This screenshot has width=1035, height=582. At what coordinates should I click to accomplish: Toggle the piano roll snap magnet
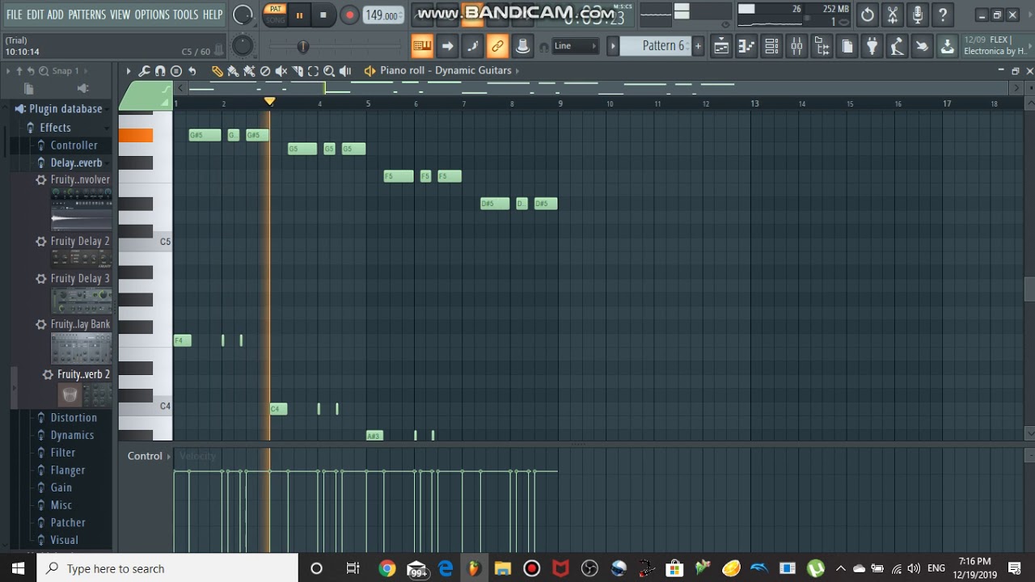pyautogui.click(x=160, y=71)
